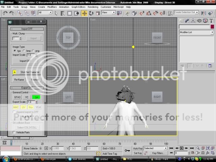Click the Undo arrow icon
The image size is (216, 162).
pos(5,13)
